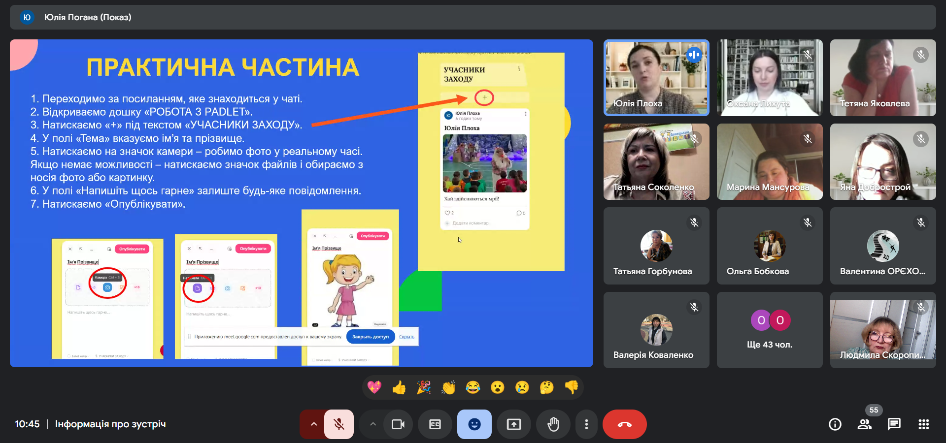Send the crying face reaction

tap(522, 387)
